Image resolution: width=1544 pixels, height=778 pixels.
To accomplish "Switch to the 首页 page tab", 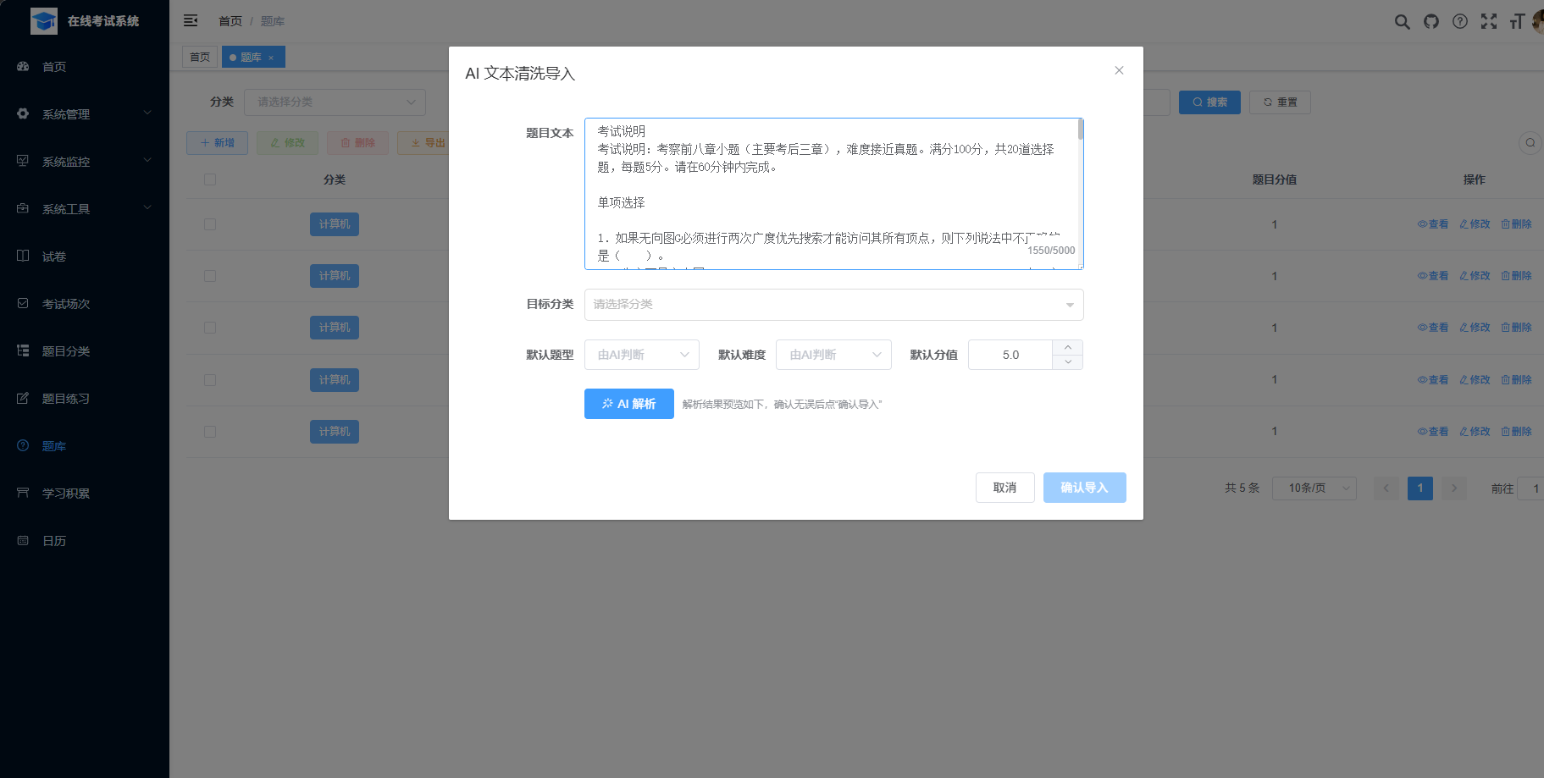I will pyautogui.click(x=200, y=57).
